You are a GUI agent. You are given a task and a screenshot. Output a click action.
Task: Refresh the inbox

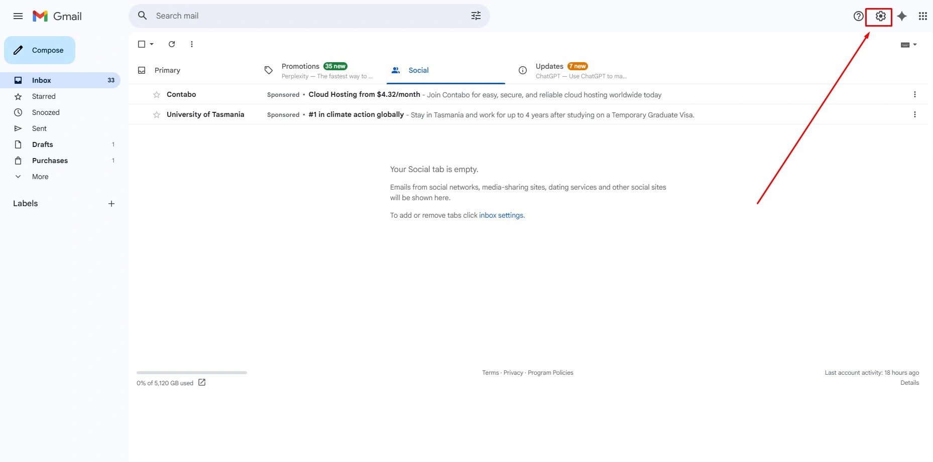172,44
